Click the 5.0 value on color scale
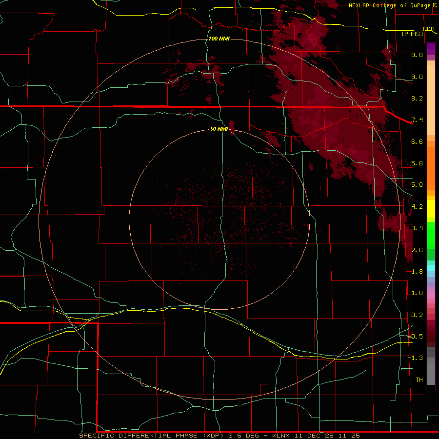439x439 pixels. pos(417,185)
